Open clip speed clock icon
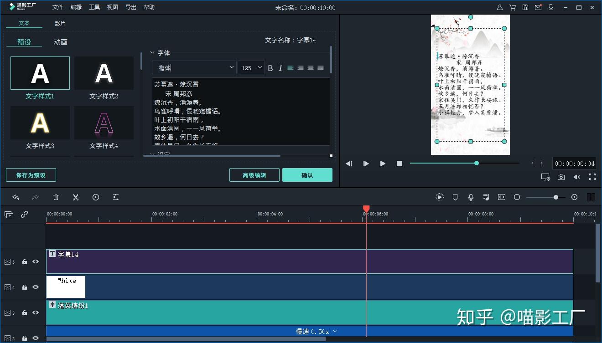 [x=96, y=197]
